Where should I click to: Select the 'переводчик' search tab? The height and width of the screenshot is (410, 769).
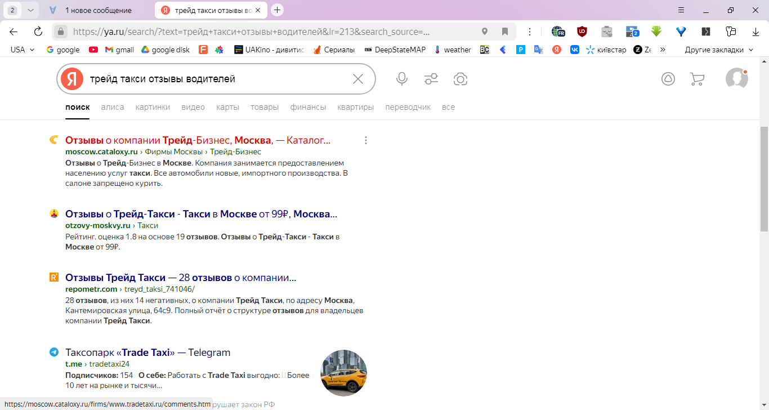point(408,107)
